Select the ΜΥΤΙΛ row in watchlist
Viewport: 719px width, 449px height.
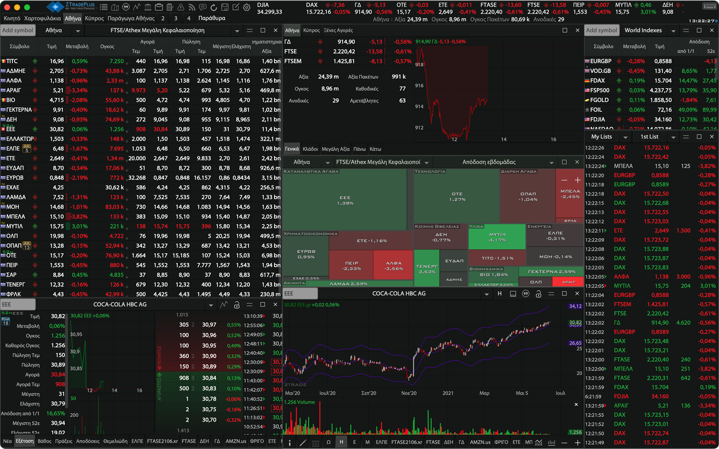141,226
